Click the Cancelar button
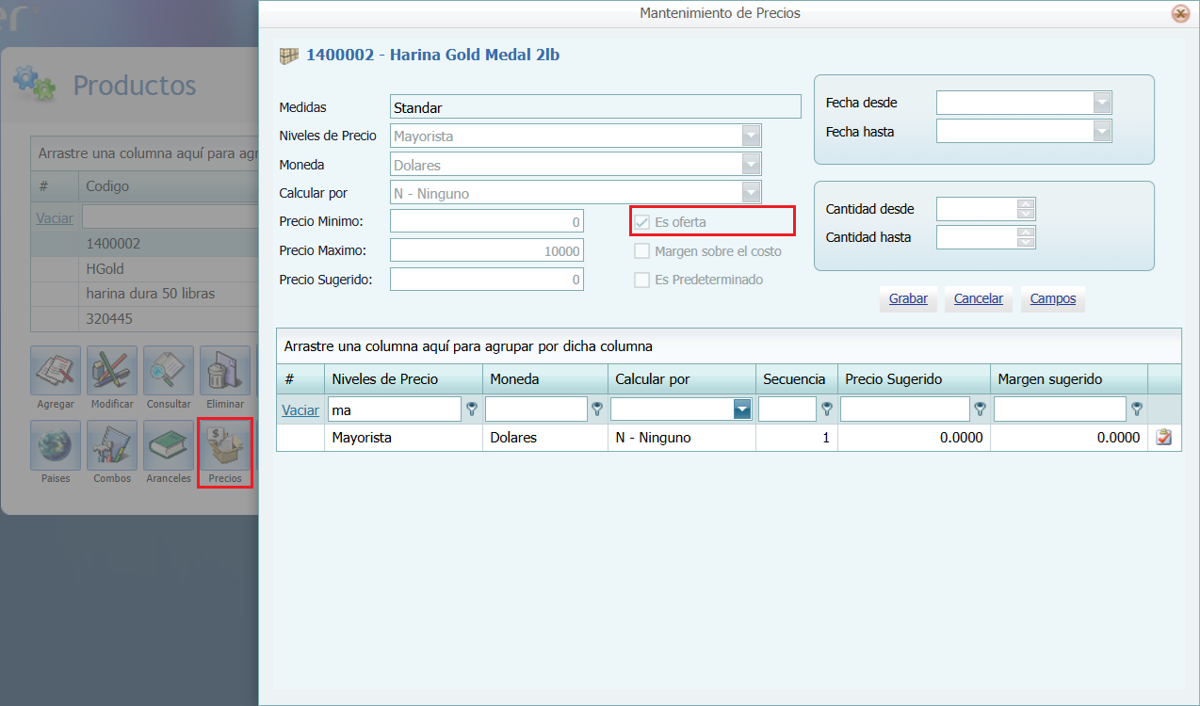 tap(978, 299)
